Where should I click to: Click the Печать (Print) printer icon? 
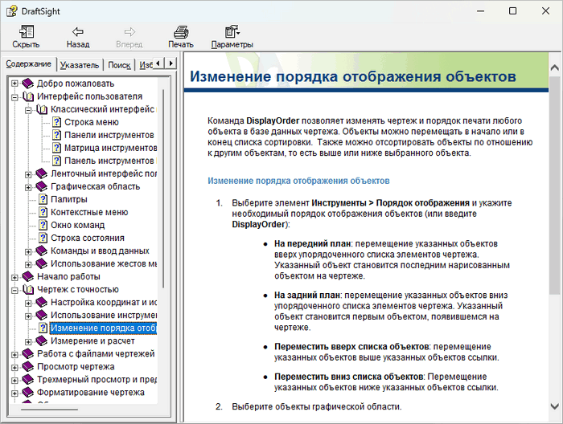click(181, 32)
